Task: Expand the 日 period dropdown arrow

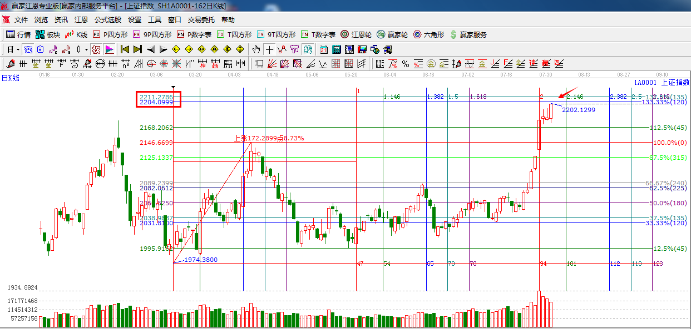Action: pyautogui.click(x=18, y=49)
